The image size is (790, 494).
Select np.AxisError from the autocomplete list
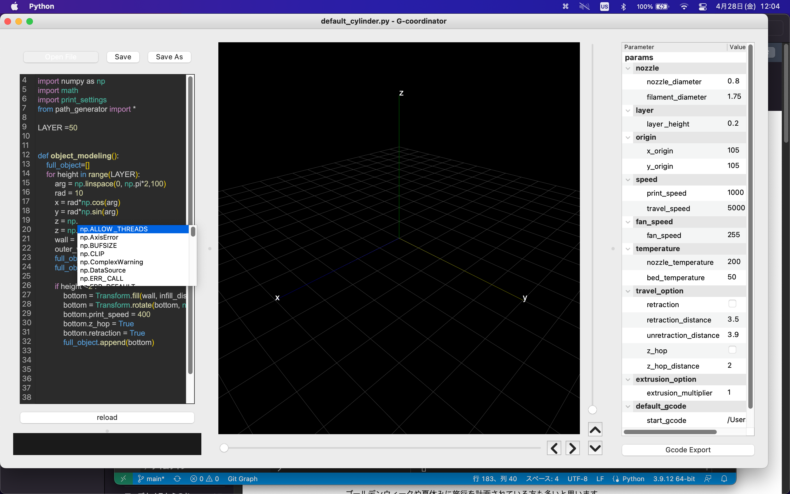click(x=99, y=237)
